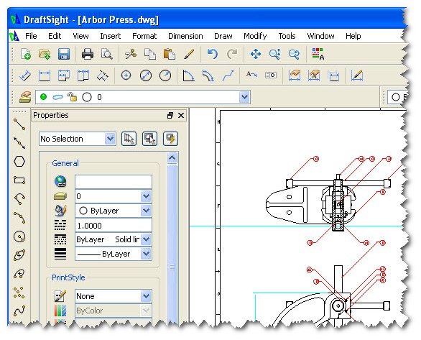Toggle the layer freeze icon in layer bar
This screenshot has height=340, width=421.
click(x=57, y=97)
